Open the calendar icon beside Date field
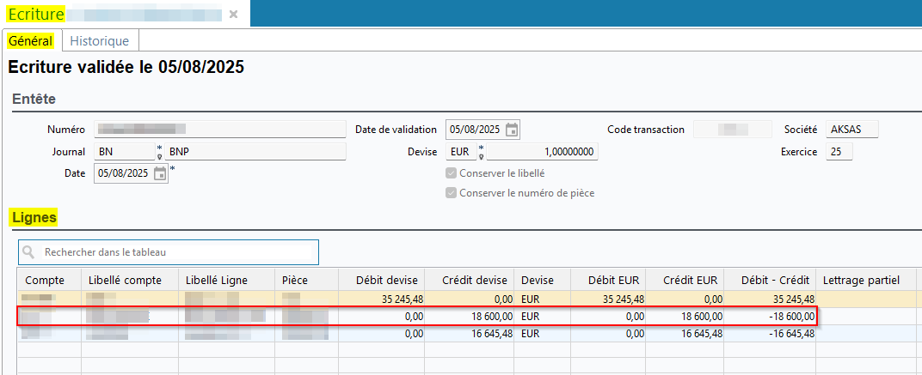Screen dimensions: 922x375 pyautogui.click(x=160, y=173)
